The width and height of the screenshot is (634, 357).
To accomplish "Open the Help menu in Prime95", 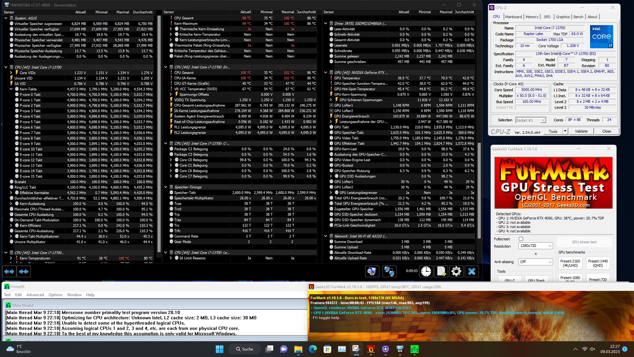I will (90, 295).
